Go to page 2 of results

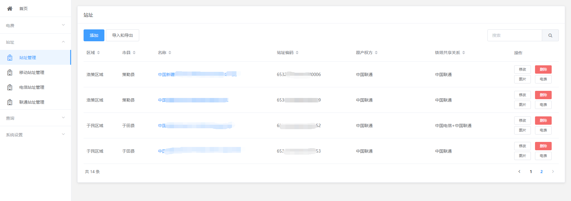click(x=541, y=172)
